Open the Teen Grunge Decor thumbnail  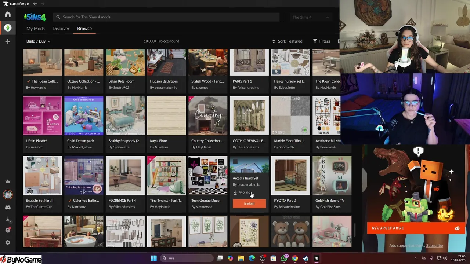[208, 175]
